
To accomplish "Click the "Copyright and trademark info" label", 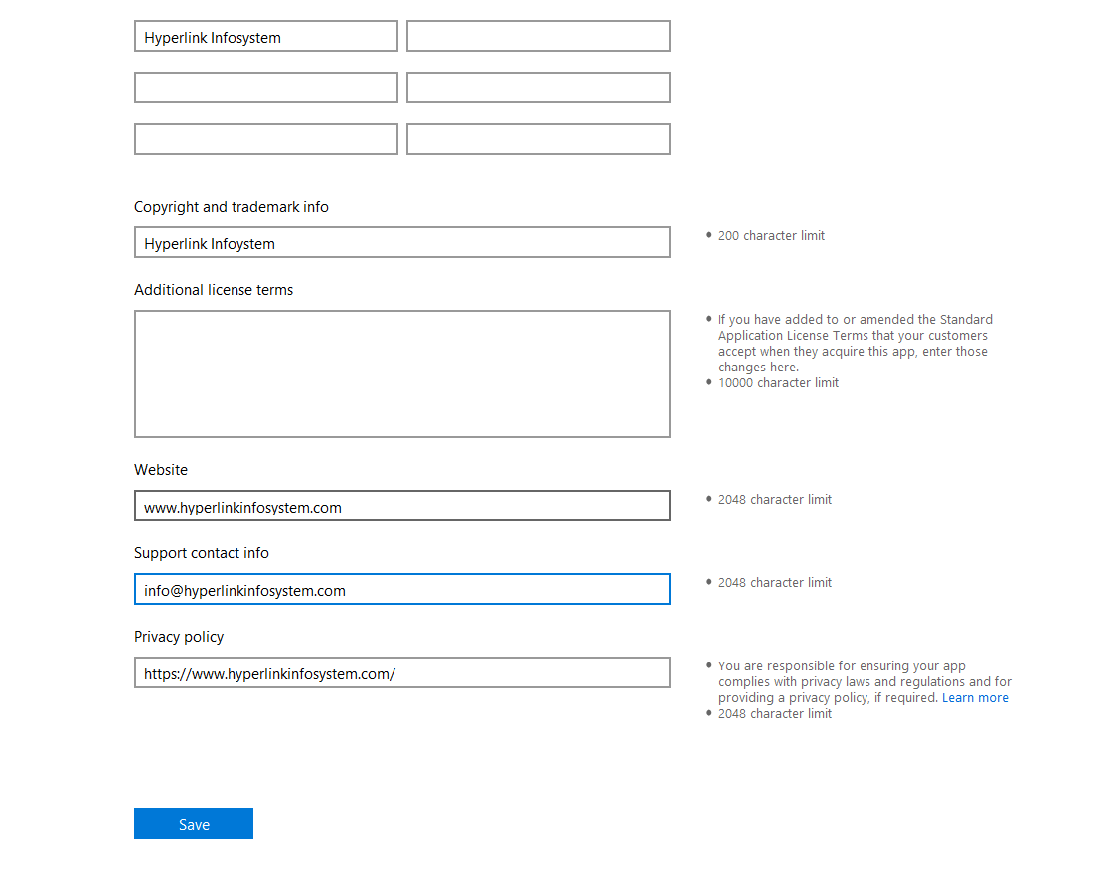I will (x=232, y=207).
